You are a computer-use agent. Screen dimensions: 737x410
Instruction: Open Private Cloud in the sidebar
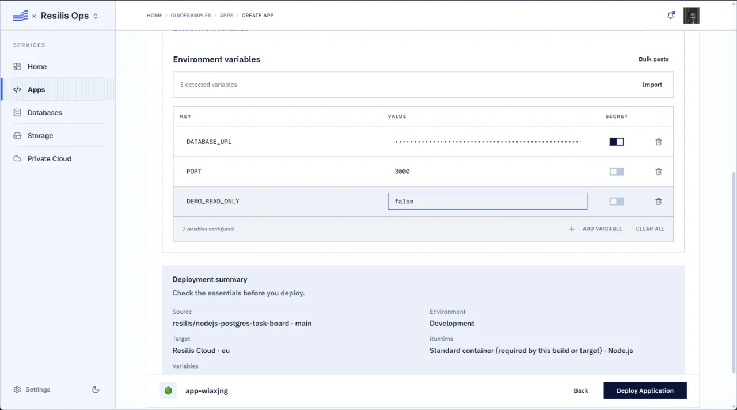[x=50, y=159]
